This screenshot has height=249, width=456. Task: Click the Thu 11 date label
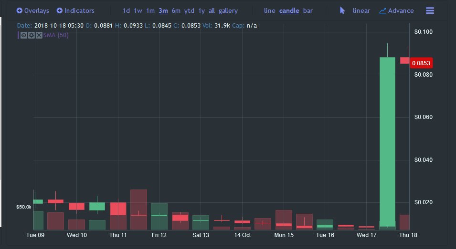click(x=118, y=235)
